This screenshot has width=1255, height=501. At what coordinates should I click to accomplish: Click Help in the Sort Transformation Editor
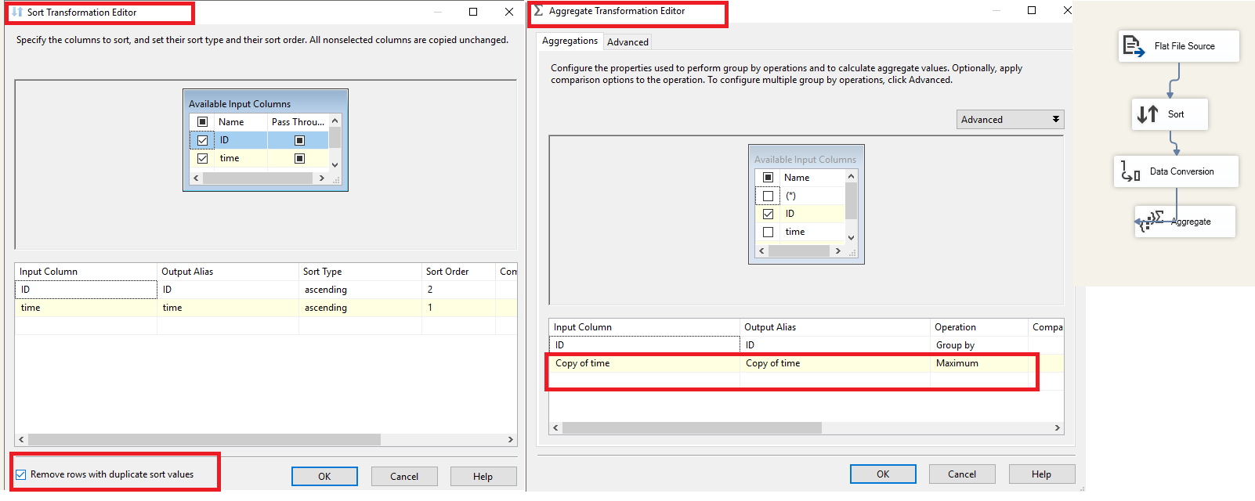(x=483, y=476)
